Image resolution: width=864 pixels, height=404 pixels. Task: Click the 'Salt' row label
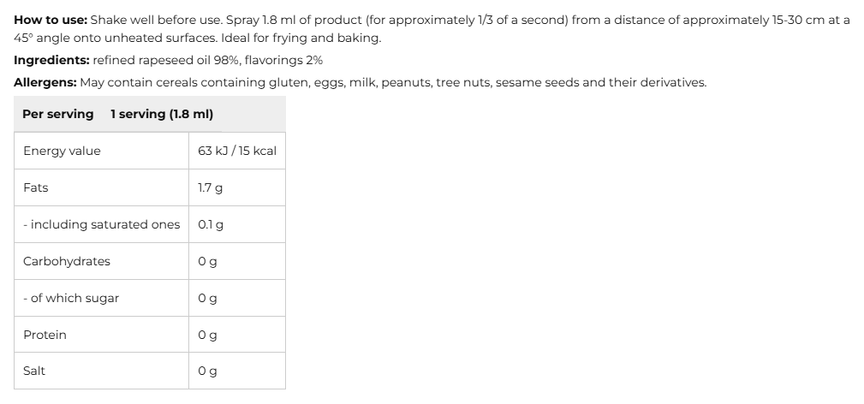(x=34, y=371)
